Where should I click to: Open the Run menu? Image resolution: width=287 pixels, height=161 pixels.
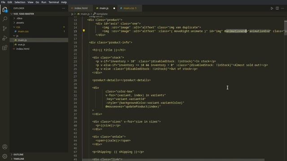(44, 2)
